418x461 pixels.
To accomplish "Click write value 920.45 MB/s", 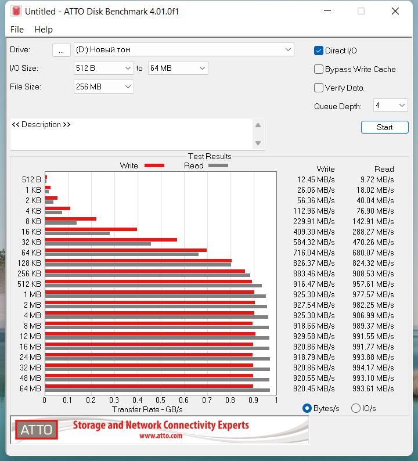I will click(314, 388).
